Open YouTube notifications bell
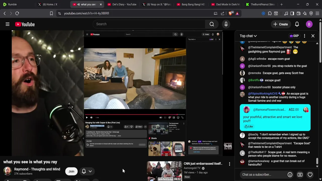 297,24
